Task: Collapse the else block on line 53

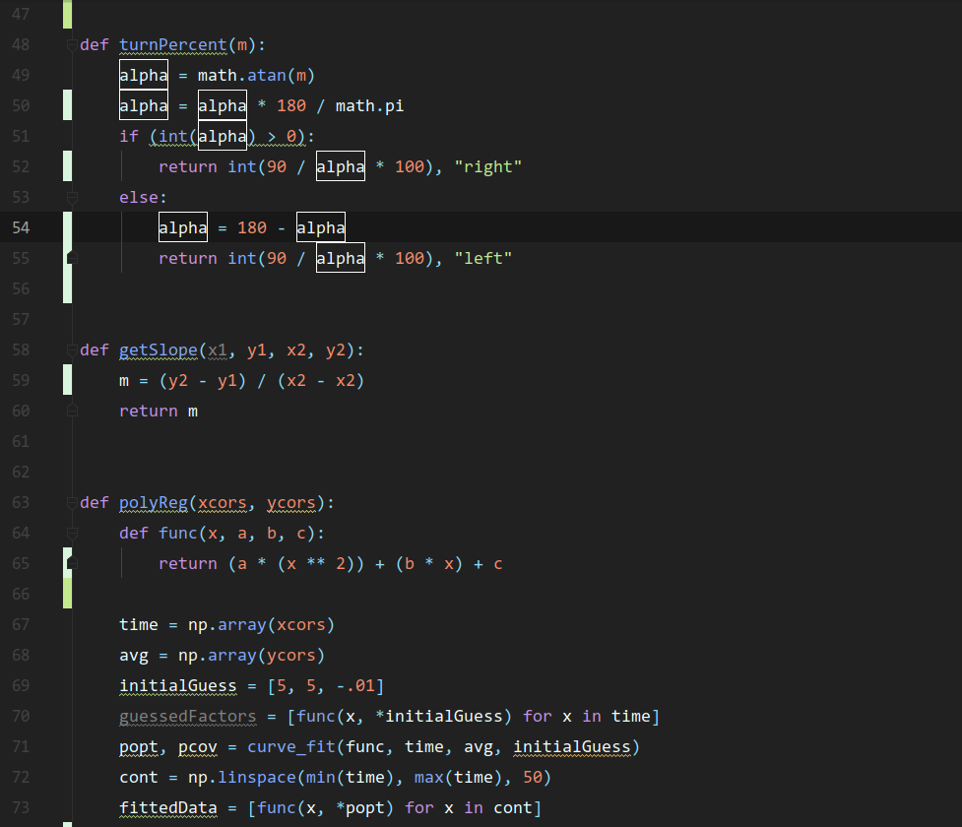Action: tap(70, 197)
